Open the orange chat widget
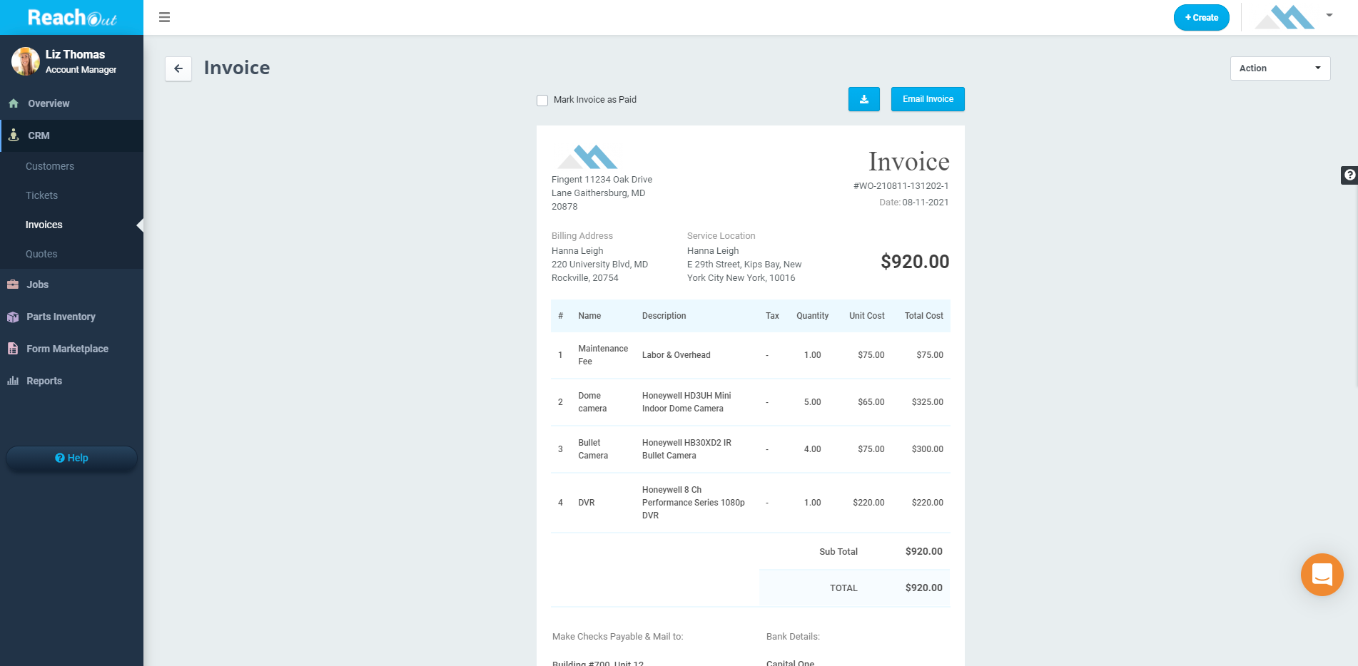Image resolution: width=1358 pixels, height=666 pixels. tap(1322, 574)
